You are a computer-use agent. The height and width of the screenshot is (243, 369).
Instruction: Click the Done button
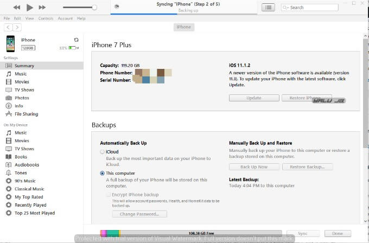tap(338, 233)
